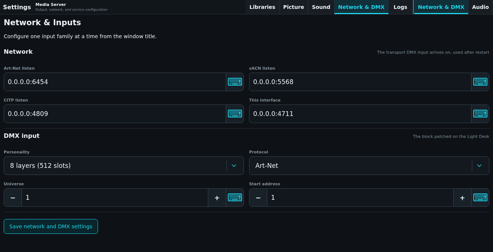Viewport: 493px width, 252px height.
Task: Open on-screen keyboard for This interface field
Action: (480, 114)
